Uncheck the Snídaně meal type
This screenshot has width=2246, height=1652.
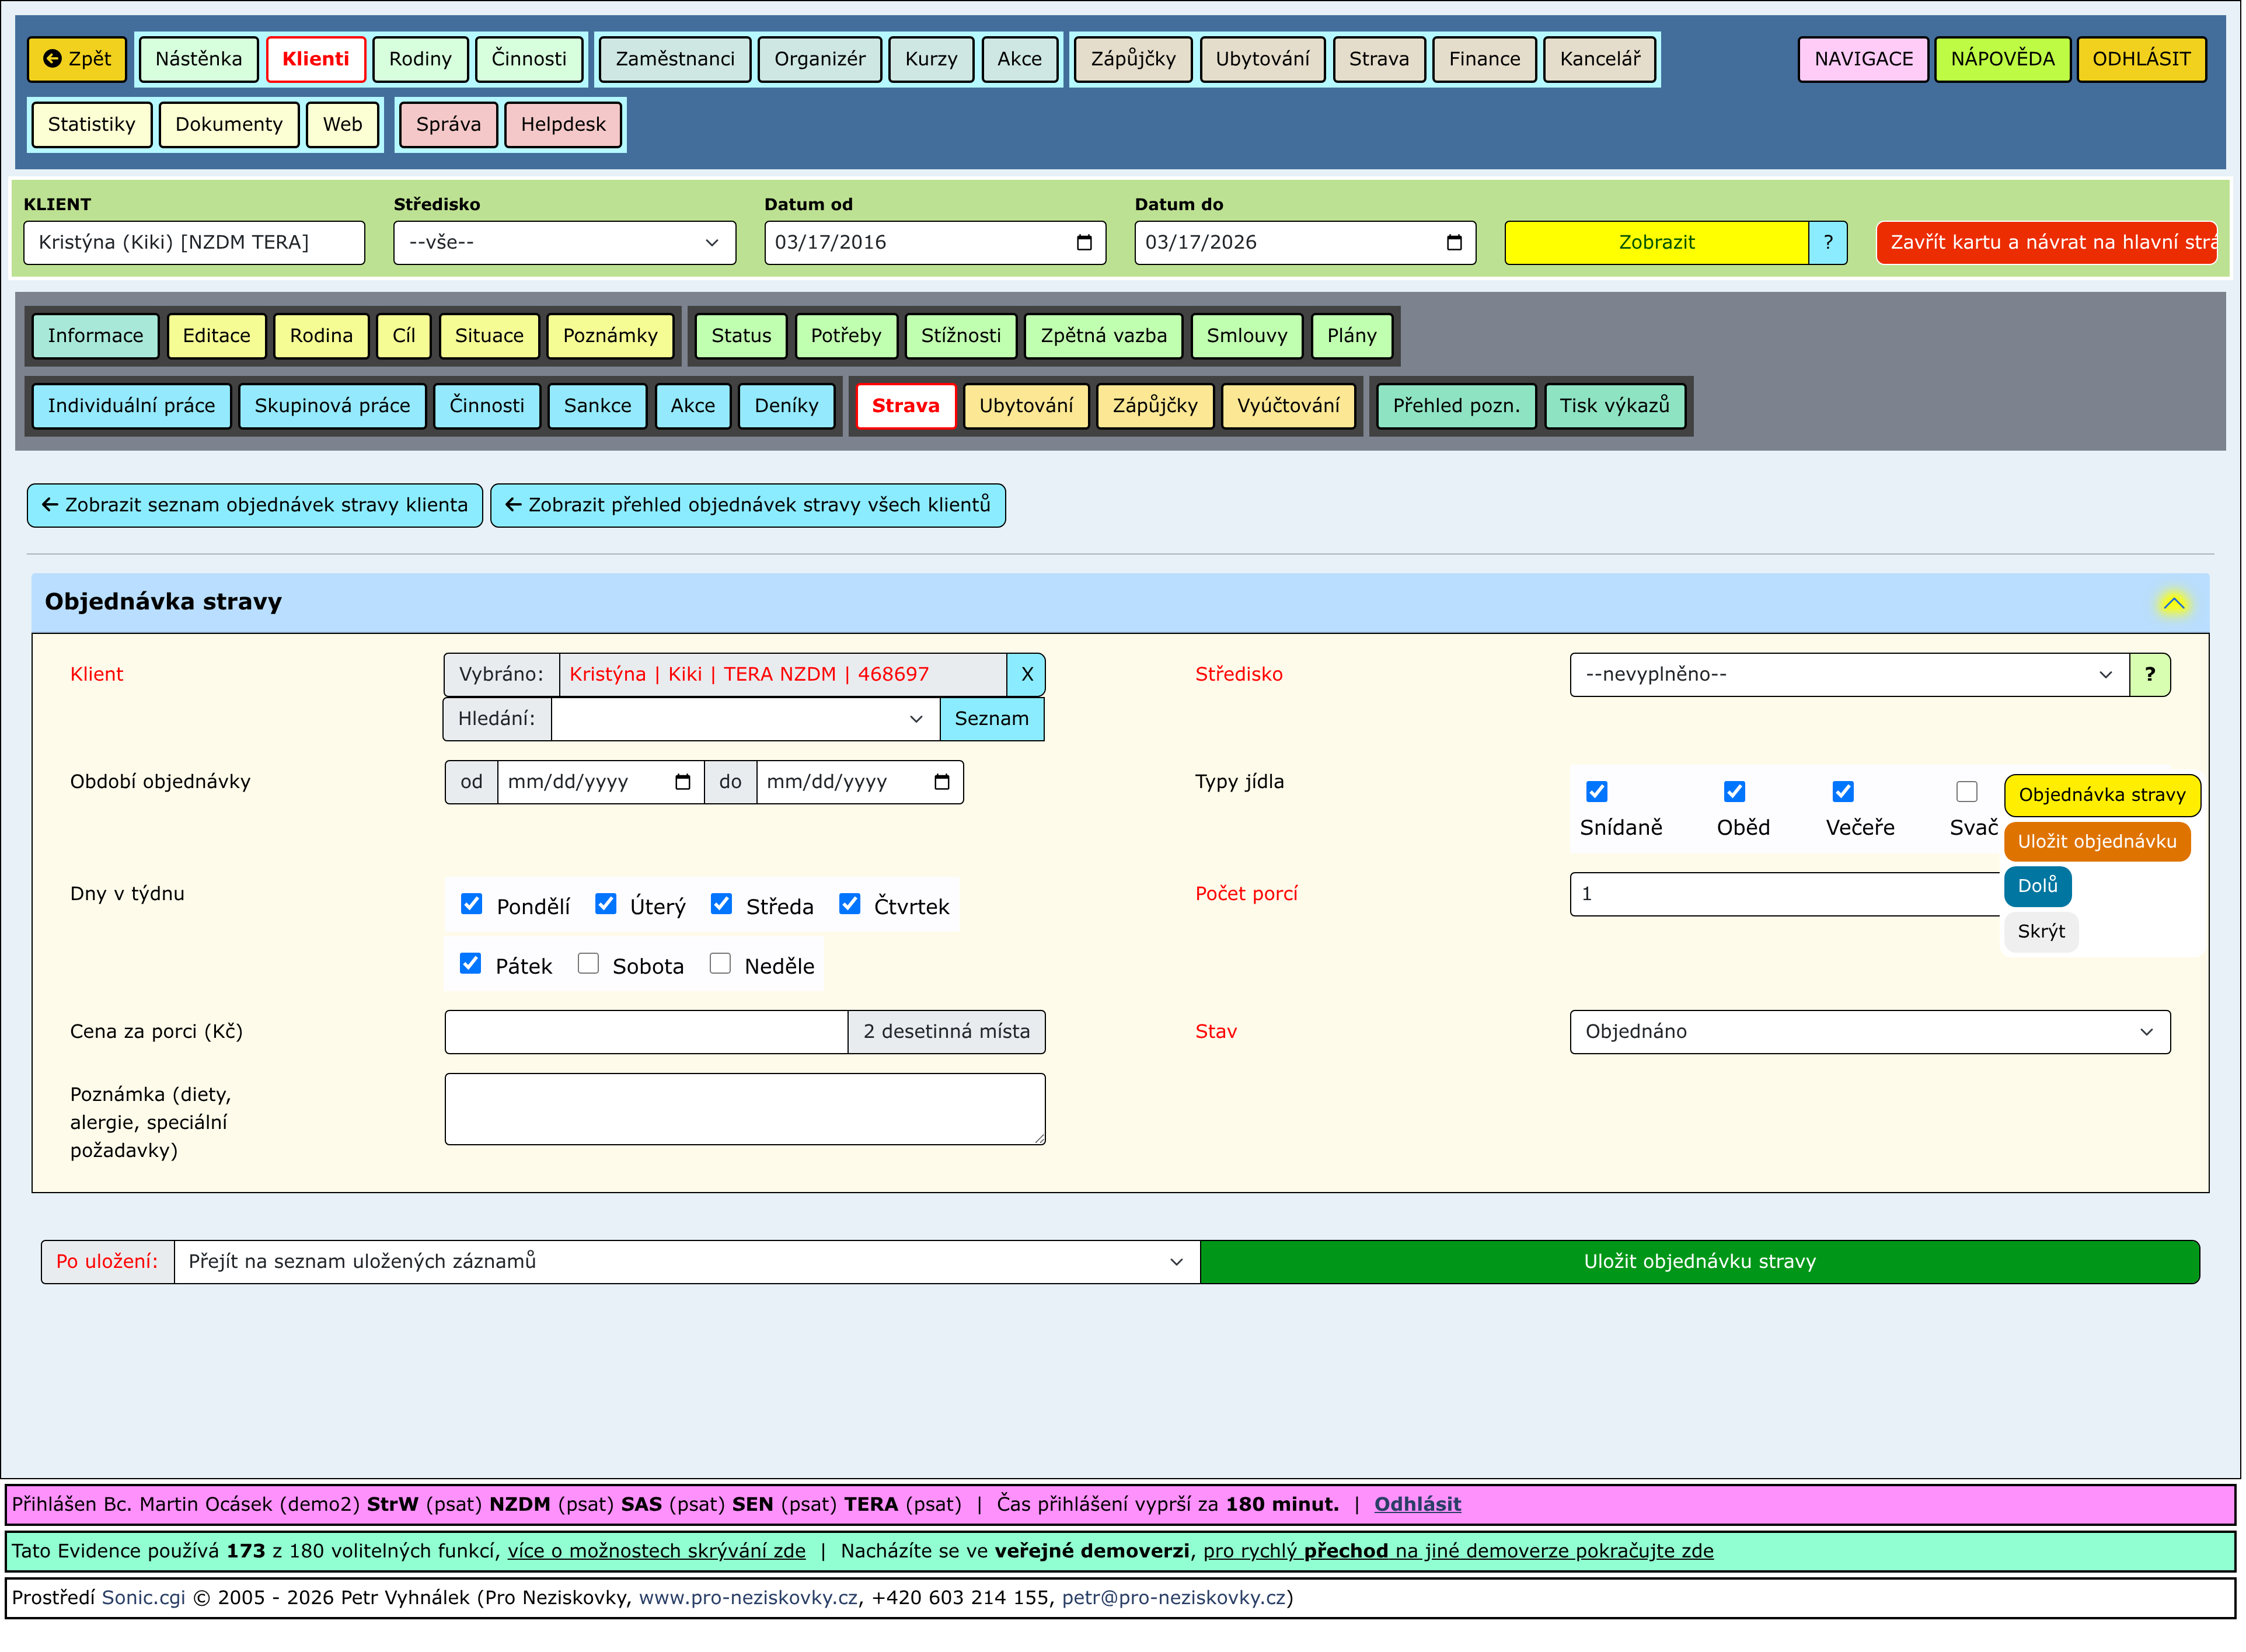[1598, 792]
